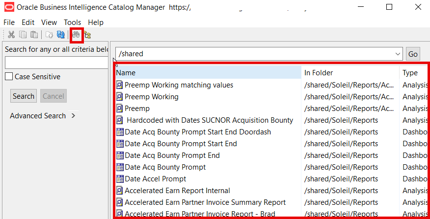Viewport: 430px width, 219px height.
Task: Click the prompt icon of Date Acq Bounty Prompt Start End Doordash
Action: (x=120, y=132)
